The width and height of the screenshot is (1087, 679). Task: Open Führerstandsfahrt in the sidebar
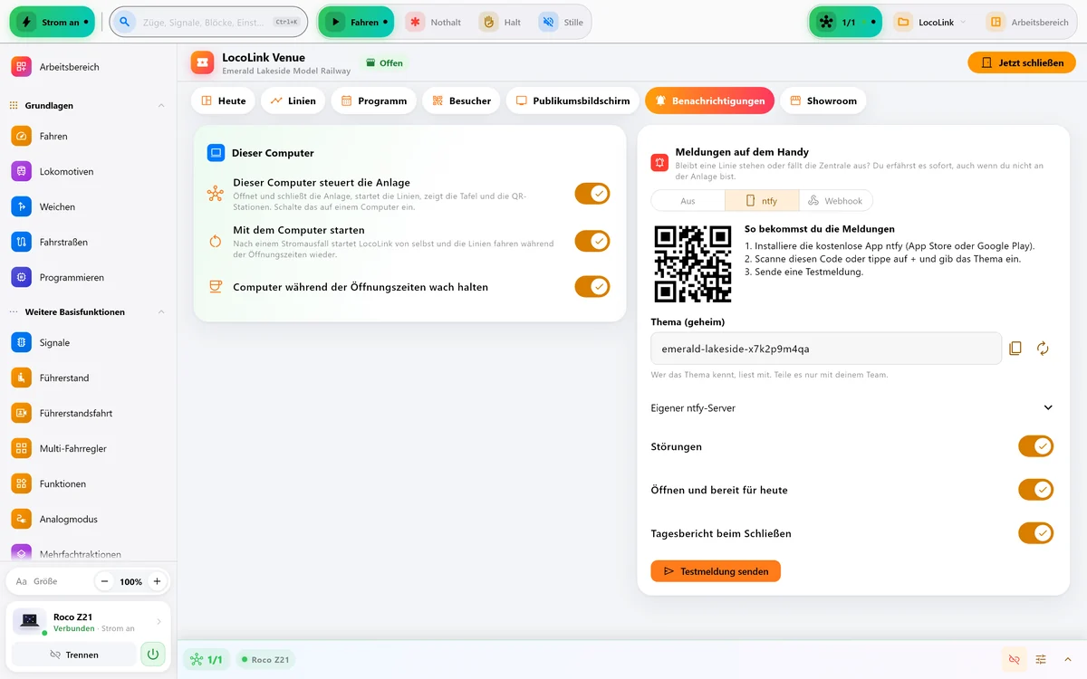(x=88, y=413)
